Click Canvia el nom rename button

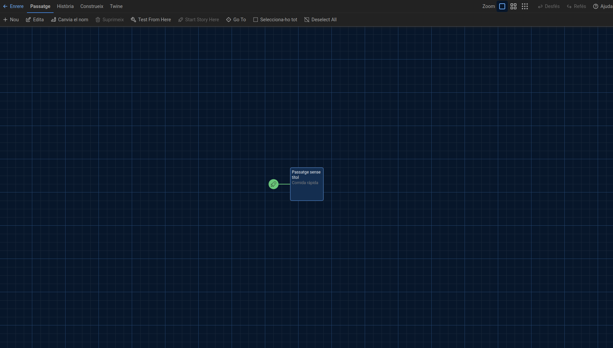(x=70, y=20)
